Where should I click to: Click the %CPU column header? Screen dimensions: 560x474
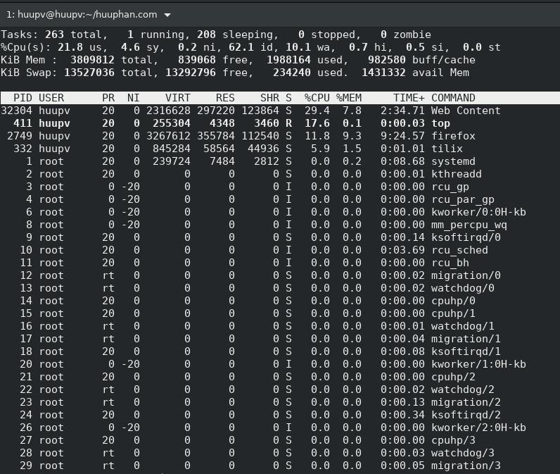(x=317, y=98)
